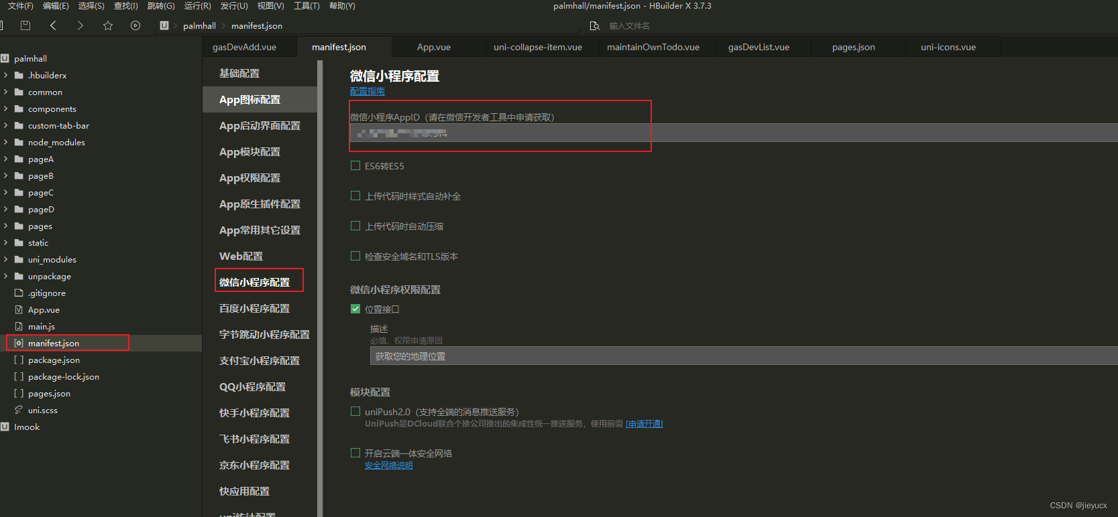This screenshot has height=517, width=1118.
Task: Go forward with the right arrow icon
Action: pos(80,25)
